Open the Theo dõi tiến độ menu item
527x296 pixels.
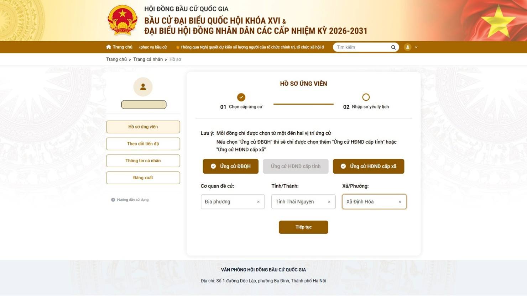point(143,144)
